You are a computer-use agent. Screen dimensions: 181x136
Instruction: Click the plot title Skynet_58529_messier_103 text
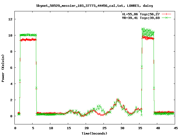coord(94,6)
